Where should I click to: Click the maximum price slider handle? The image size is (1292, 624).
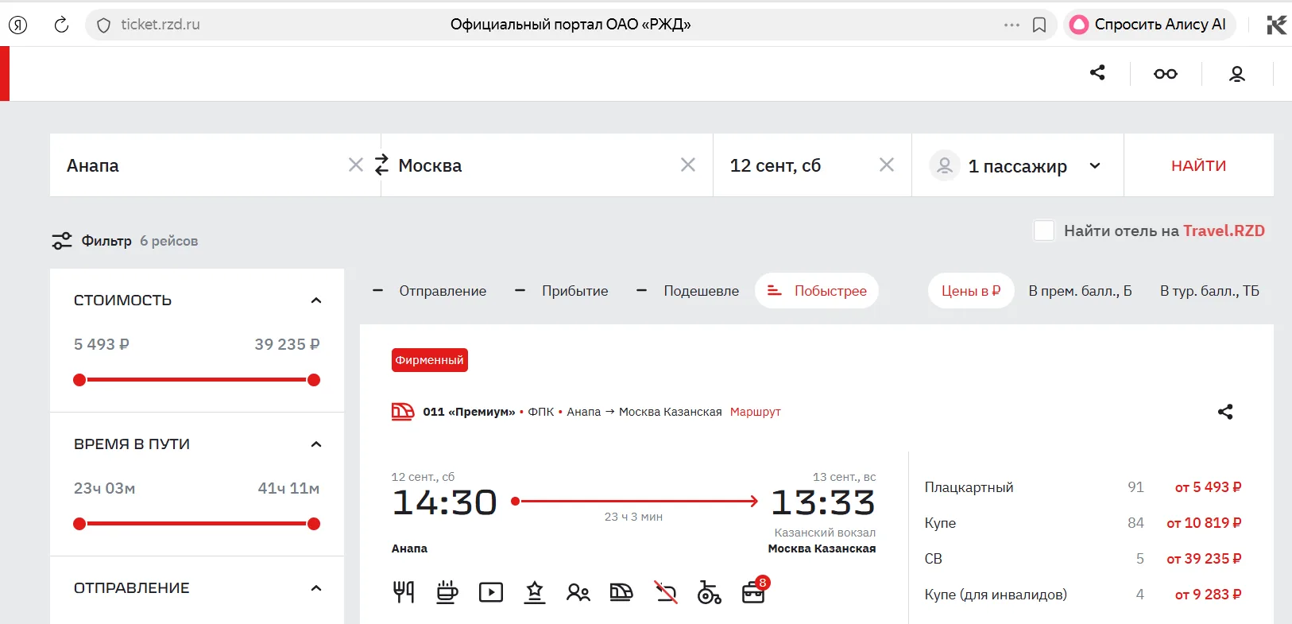(x=314, y=380)
